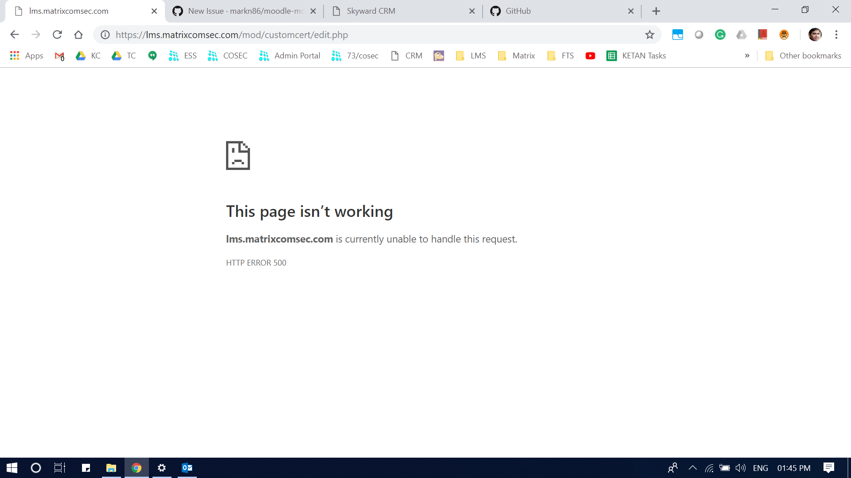
Task: Open the KETAN Tasks bookmark
Action: [x=636, y=56]
